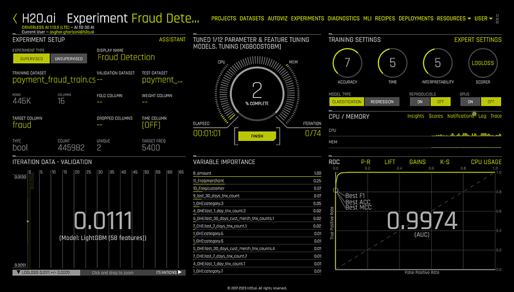The image size is (514, 292).
Task: Expand the RESOURCES dropdown menu
Action: click(x=454, y=19)
